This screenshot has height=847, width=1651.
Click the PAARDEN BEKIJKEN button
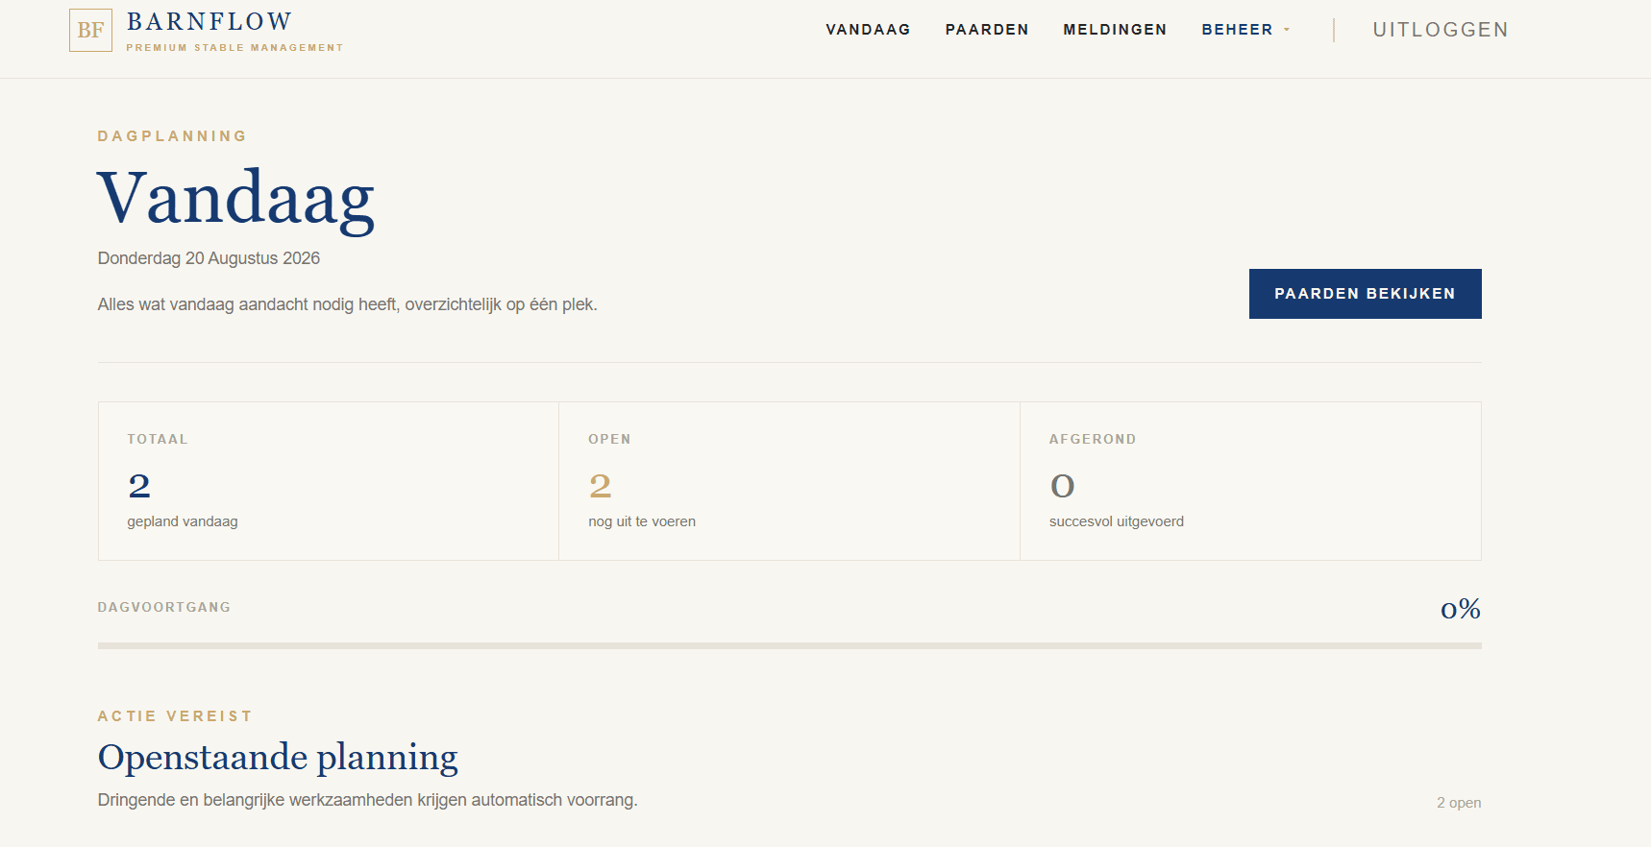1365,294
